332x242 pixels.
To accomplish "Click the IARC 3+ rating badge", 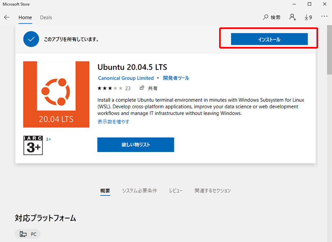I will point(33,145).
